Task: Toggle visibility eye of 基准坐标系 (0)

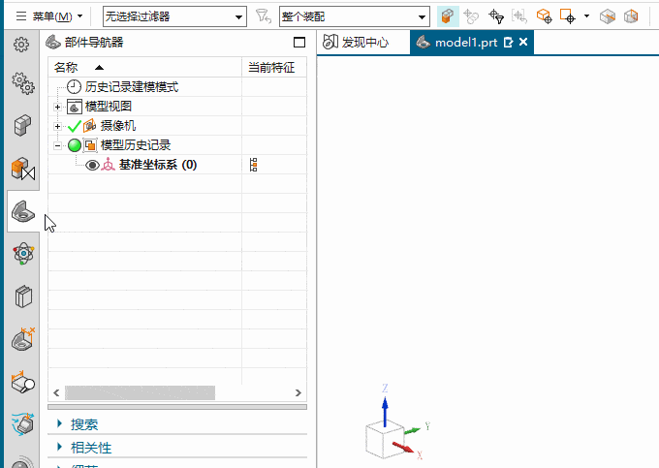Action: 92,165
